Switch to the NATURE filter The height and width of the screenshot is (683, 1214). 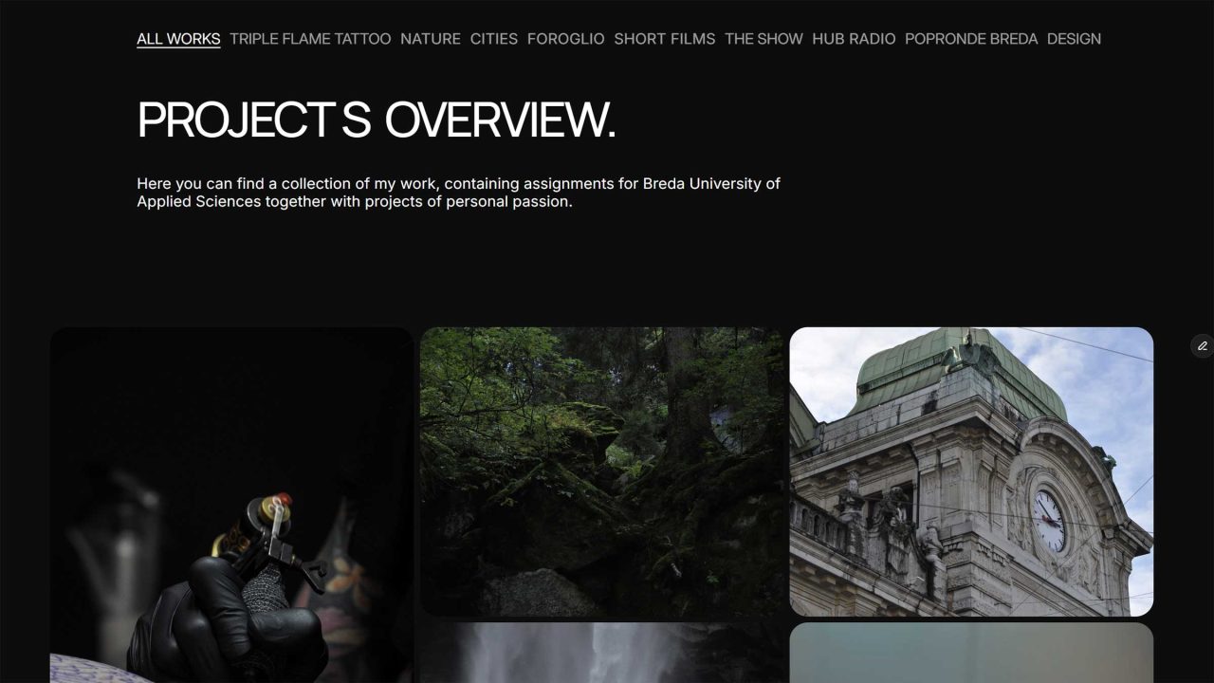coord(430,39)
